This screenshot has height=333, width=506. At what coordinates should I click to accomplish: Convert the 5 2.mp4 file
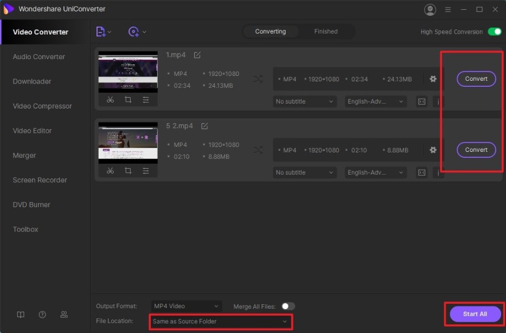[x=476, y=150]
